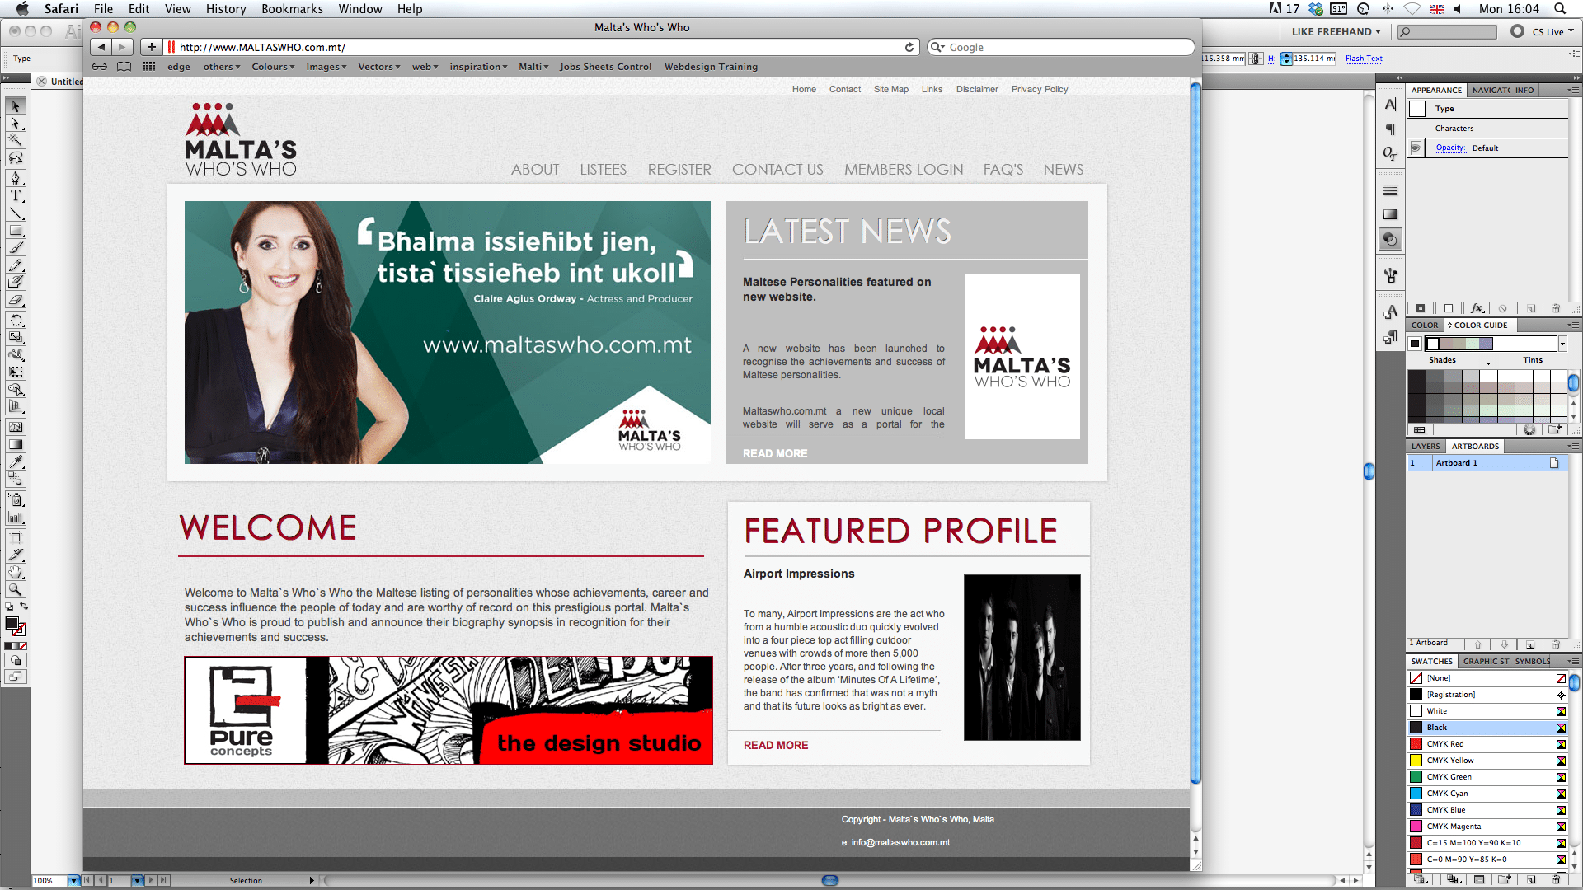This screenshot has width=1583, height=890.
Task: Select the Rotate tool
Action: tap(16, 320)
